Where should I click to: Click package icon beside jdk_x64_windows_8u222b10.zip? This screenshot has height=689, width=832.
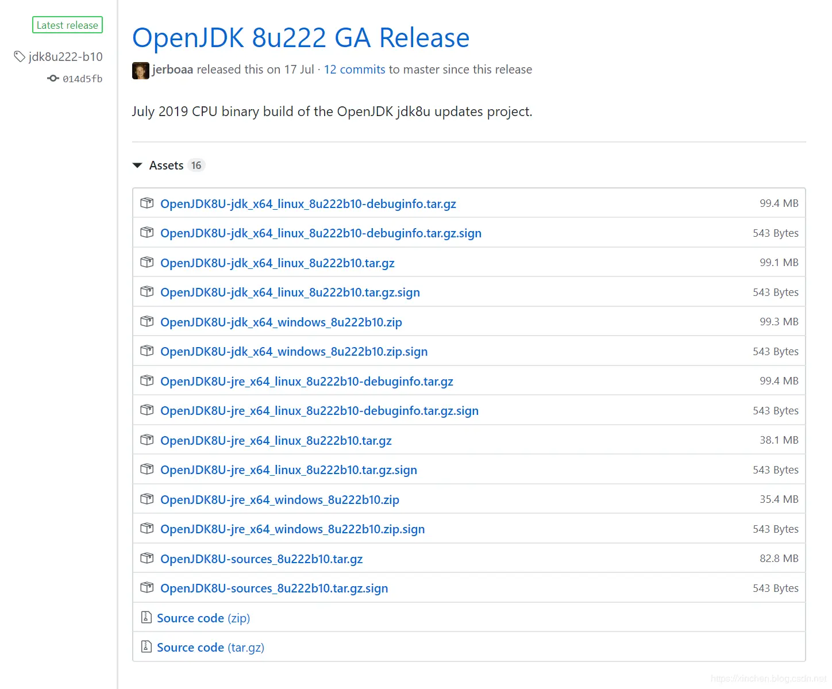(x=147, y=321)
